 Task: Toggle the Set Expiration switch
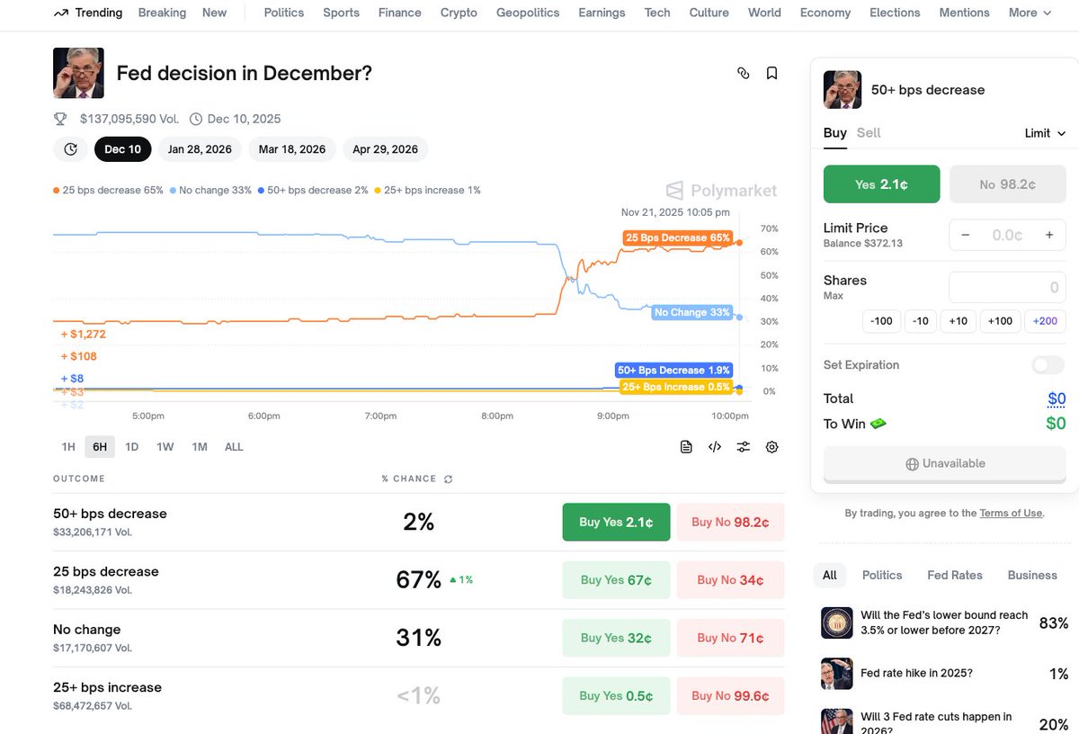1048,365
